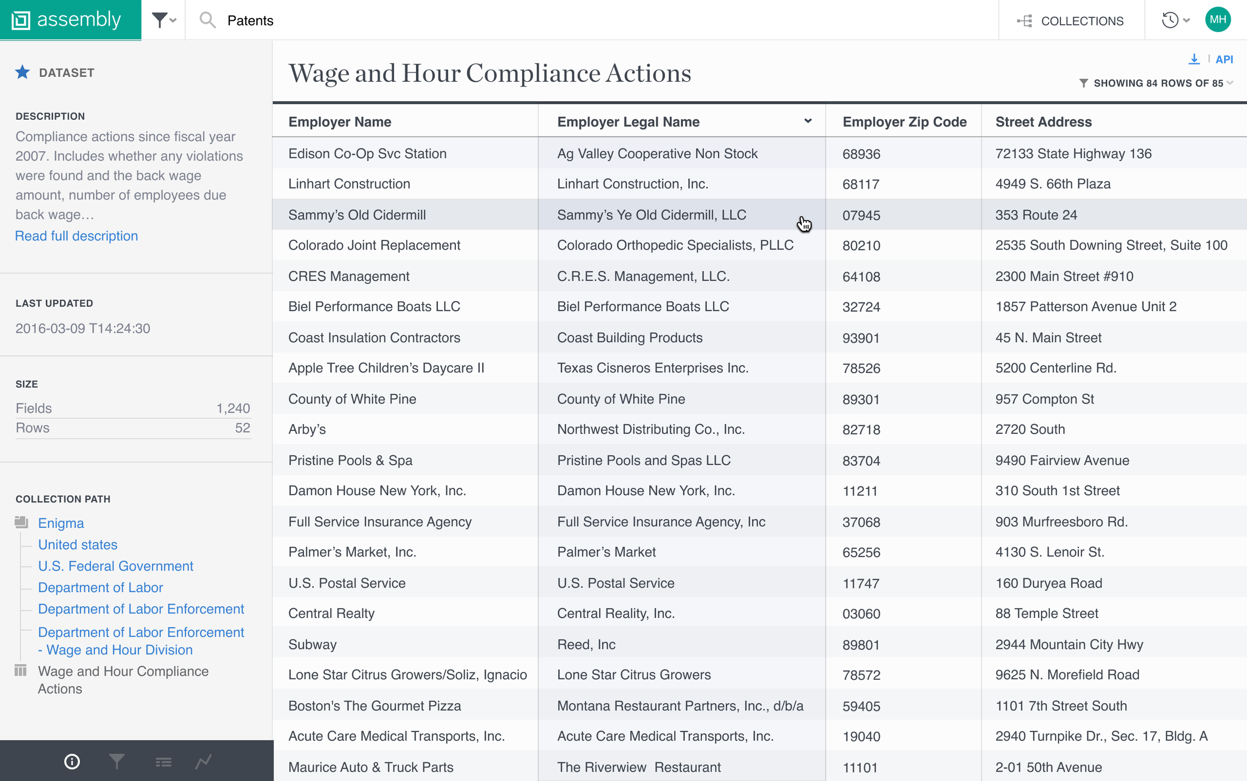
Task: Switch to the filter tab in bottom bar
Action: (x=117, y=762)
